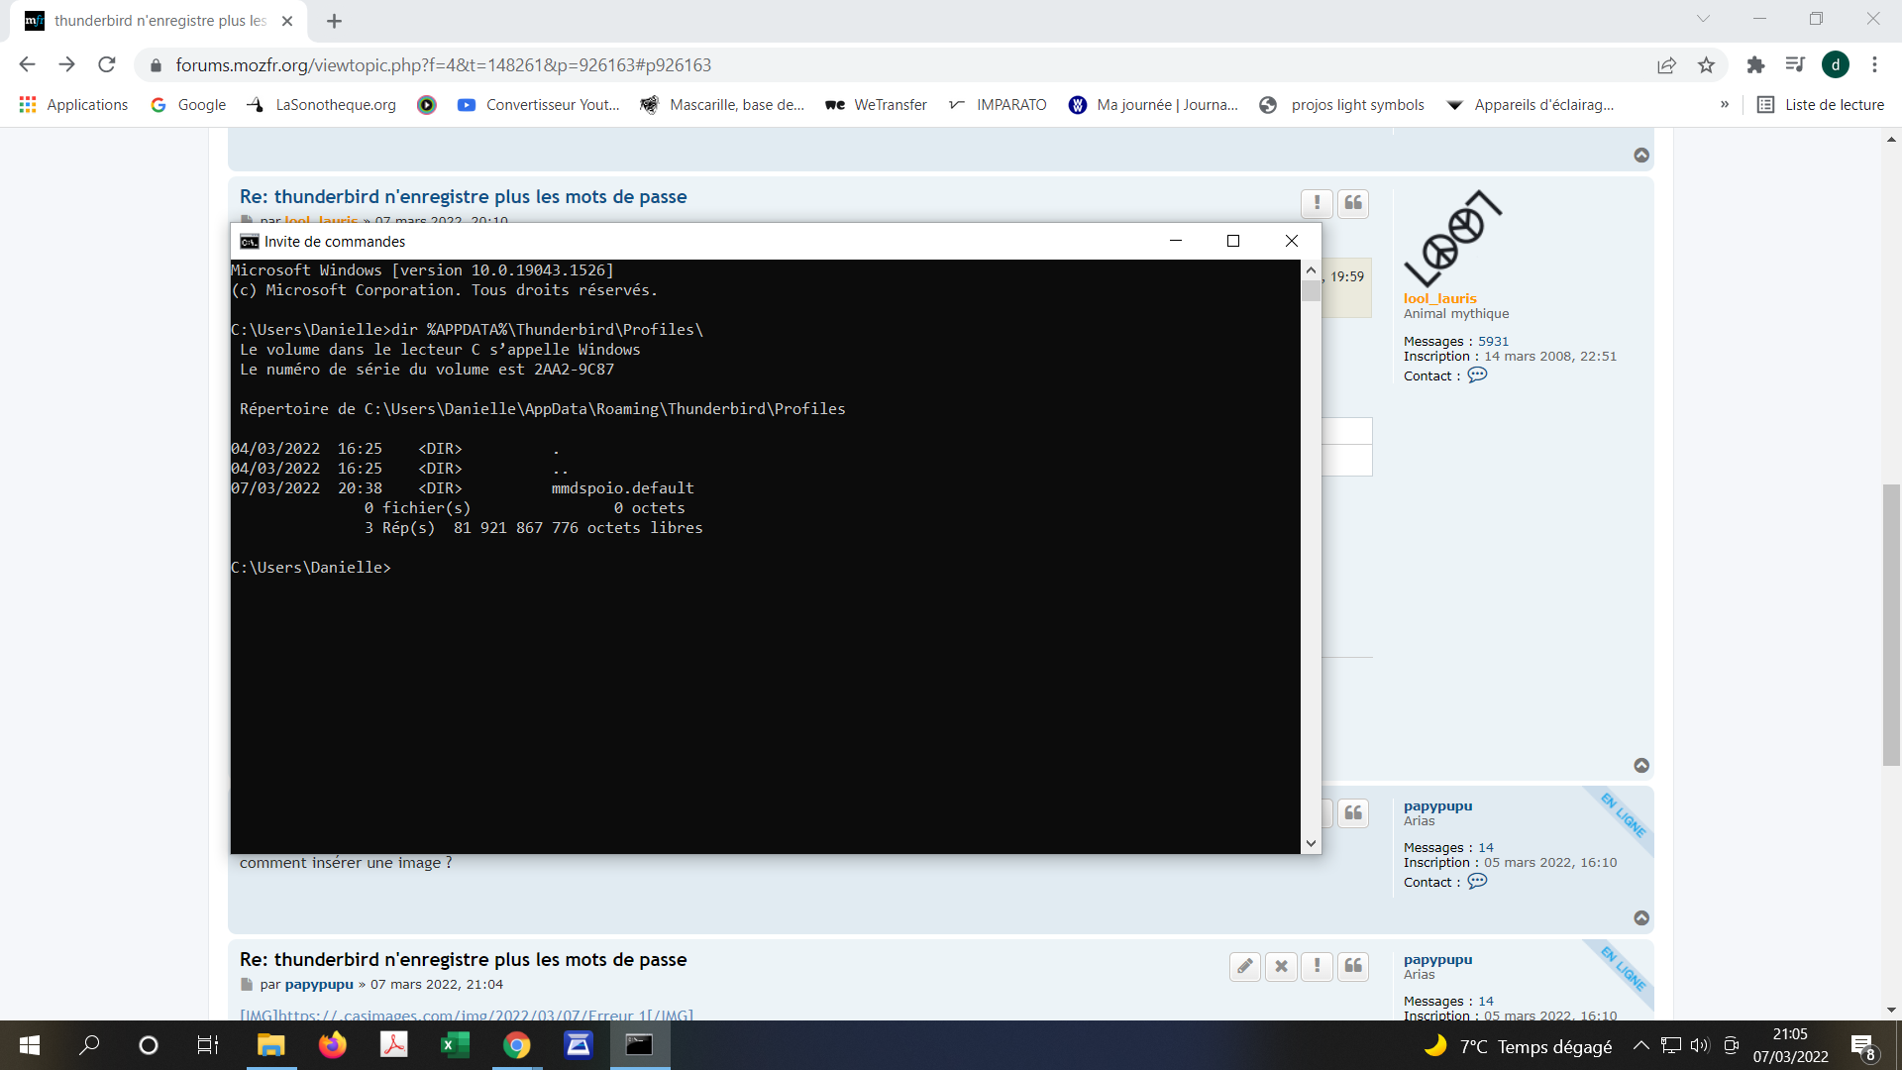Click the share page icon in address bar
The image size is (1902, 1070).
pos(1666,65)
